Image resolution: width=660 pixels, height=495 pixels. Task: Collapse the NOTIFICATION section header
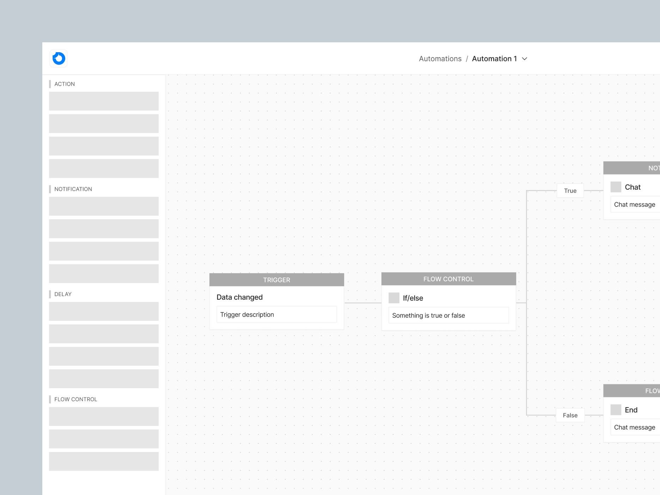(x=73, y=189)
